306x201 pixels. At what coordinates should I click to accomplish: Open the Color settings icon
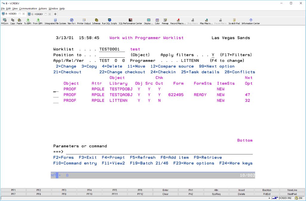click(x=157, y=21)
